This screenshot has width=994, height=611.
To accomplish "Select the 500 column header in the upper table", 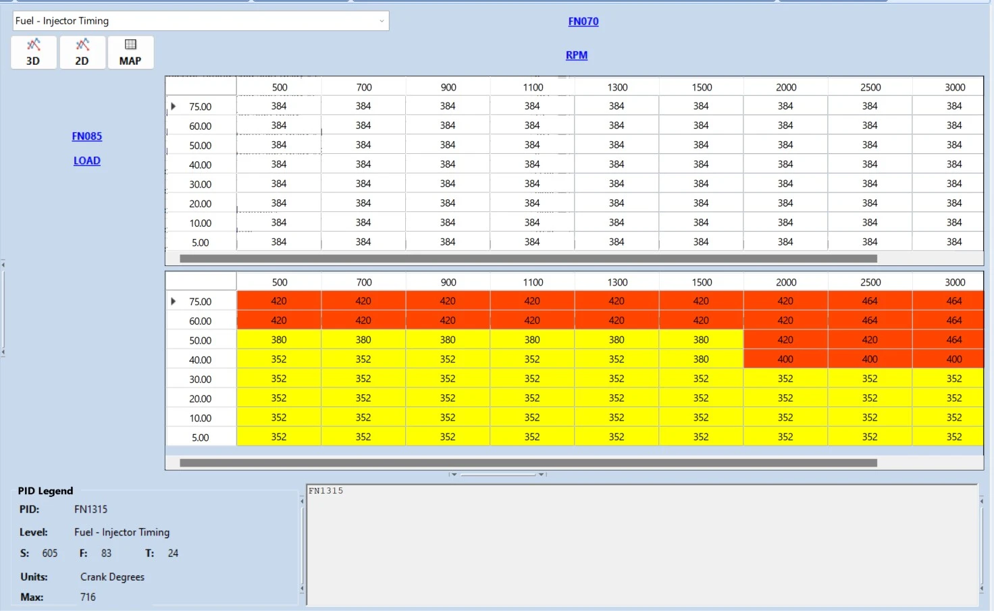I will coord(279,87).
